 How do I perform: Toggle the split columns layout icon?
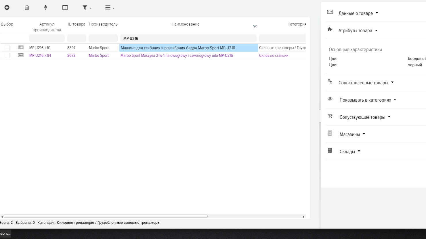65,7
